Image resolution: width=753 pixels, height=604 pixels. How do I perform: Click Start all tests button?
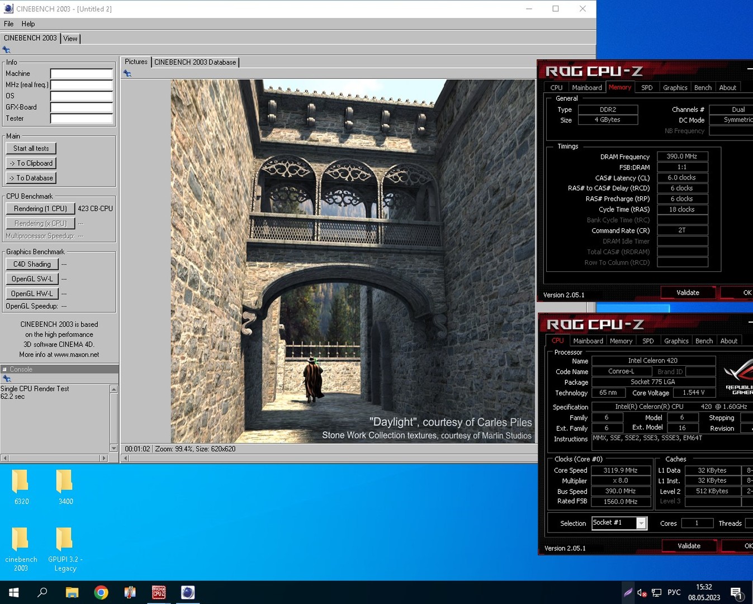click(31, 148)
